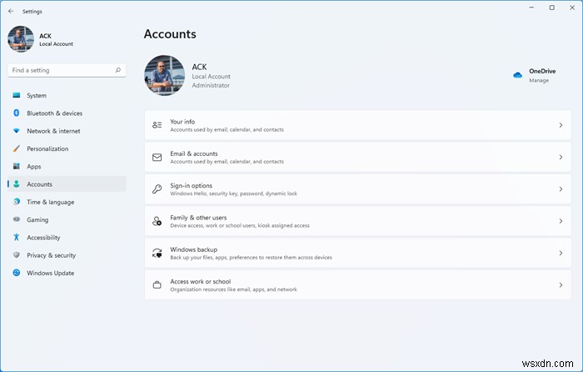Open Access work or school page
Image resolution: width=583 pixels, height=372 pixels.
(357, 285)
